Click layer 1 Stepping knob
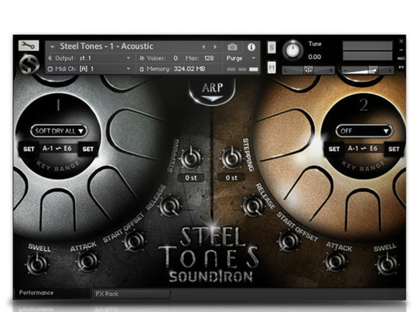 [191, 158]
